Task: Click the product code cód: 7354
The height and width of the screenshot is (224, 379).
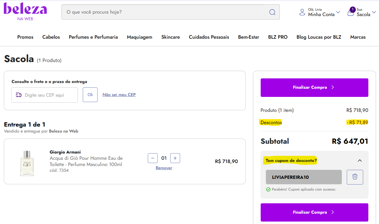Action: tap(59, 170)
